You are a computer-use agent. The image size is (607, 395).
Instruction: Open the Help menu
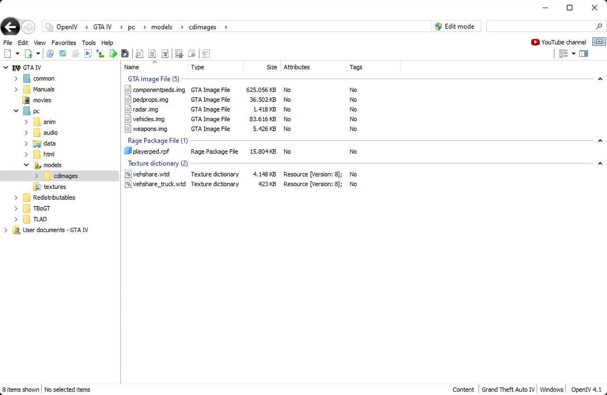coord(107,43)
